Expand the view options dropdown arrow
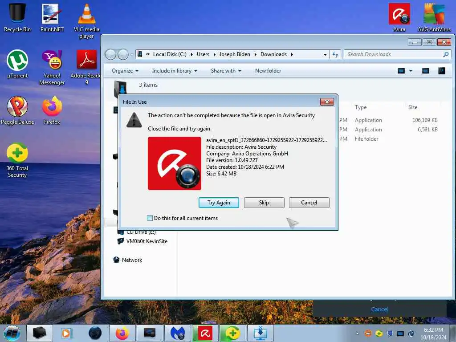The height and width of the screenshot is (342, 456). point(411,71)
